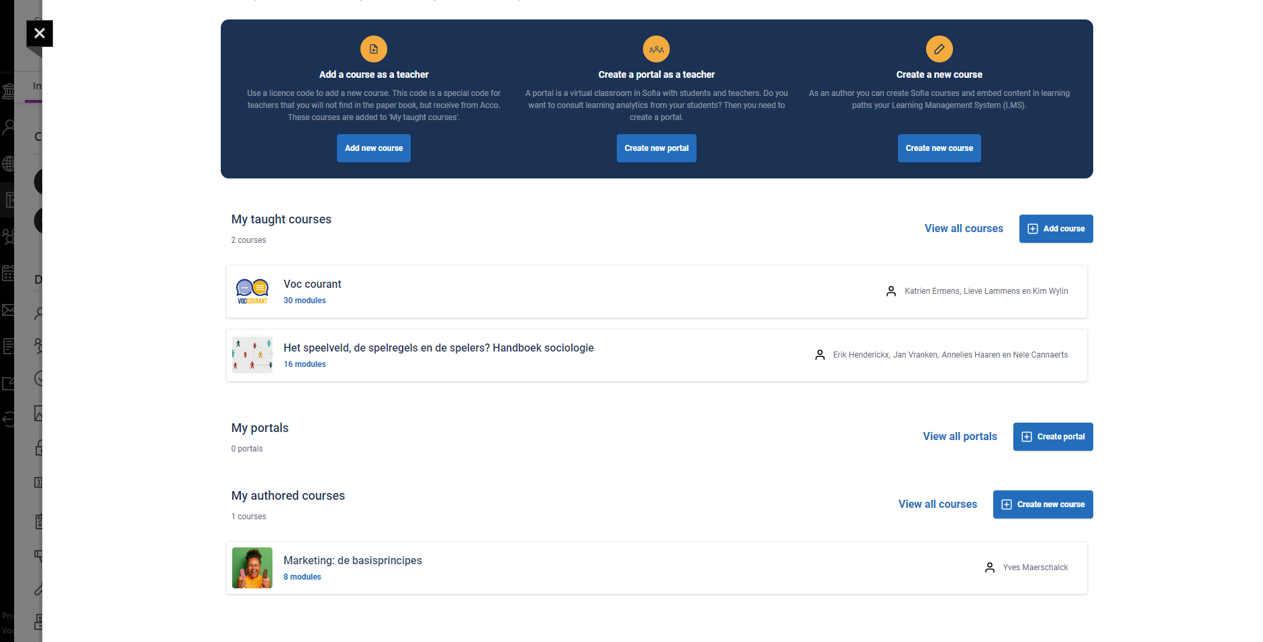
Task: Click 'Create new course' in authored courses
Action: (1043, 504)
